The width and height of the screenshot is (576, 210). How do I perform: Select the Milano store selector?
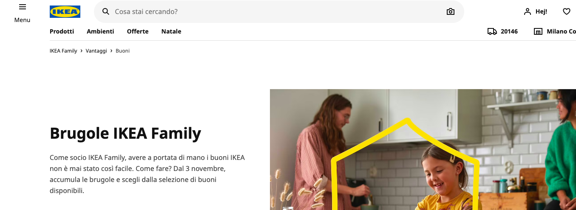click(555, 31)
